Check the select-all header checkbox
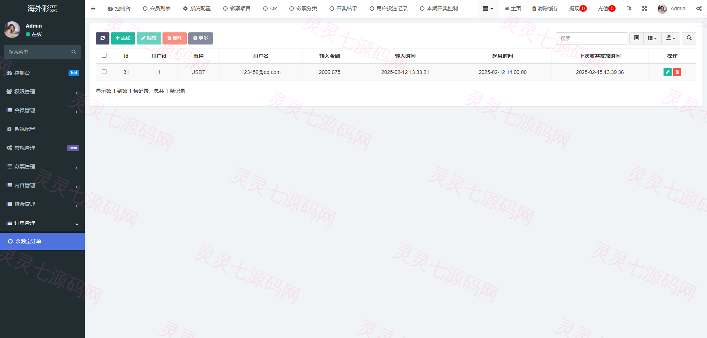The image size is (707, 338). click(x=104, y=56)
